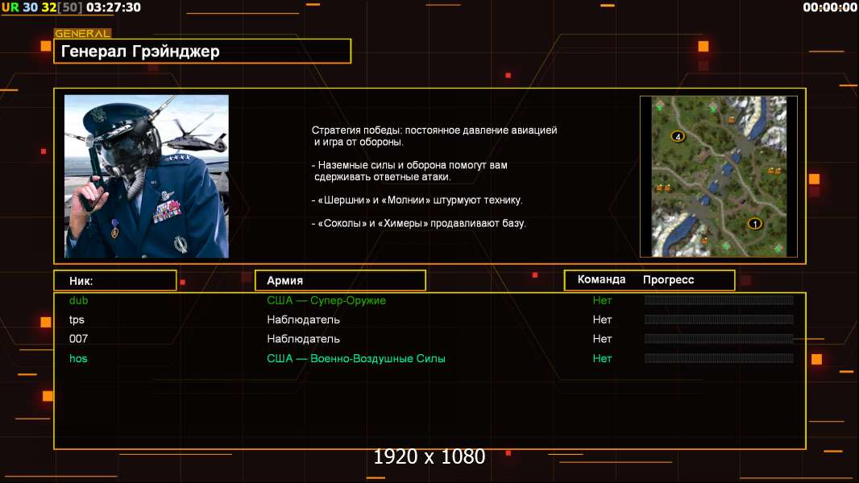The height and width of the screenshot is (483, 859).
Task: Click the 'Прогресс' column header
Action: 668,279
